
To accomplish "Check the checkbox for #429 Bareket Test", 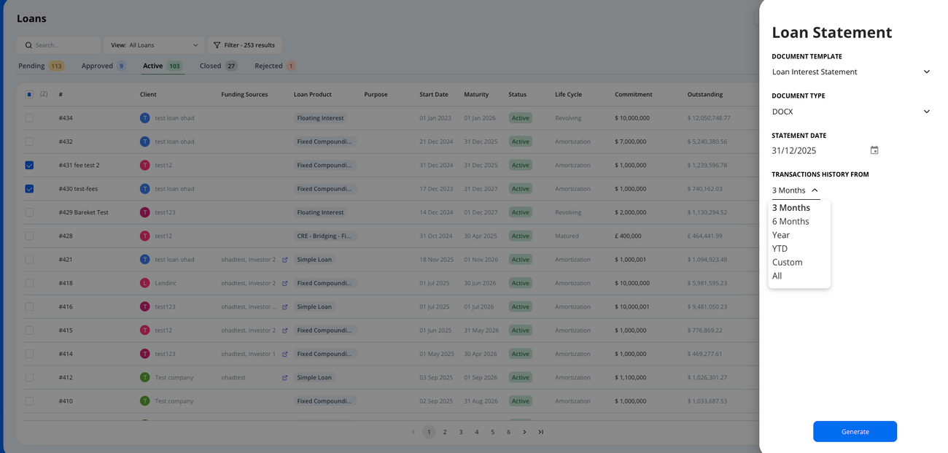I will tap(29, 212).
